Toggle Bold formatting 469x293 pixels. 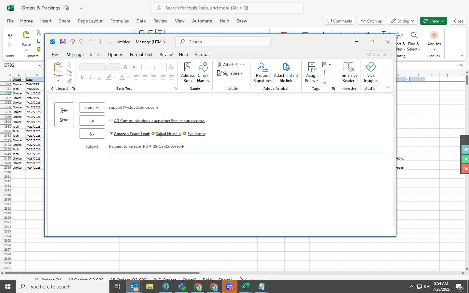82,77
